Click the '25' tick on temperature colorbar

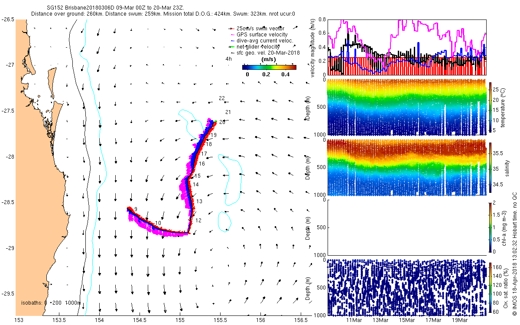click(496, 89)
